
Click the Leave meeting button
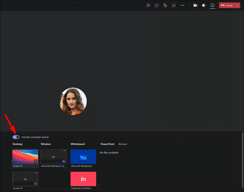pos(227,5)
